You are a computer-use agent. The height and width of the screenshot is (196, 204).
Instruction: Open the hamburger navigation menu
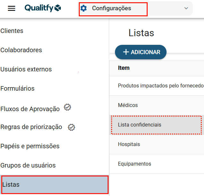click(12, 8)
